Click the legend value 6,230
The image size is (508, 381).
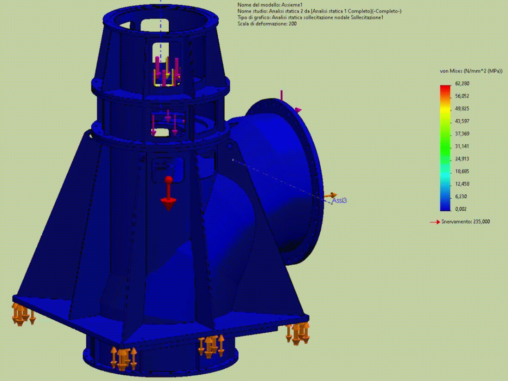coord(461,196)
